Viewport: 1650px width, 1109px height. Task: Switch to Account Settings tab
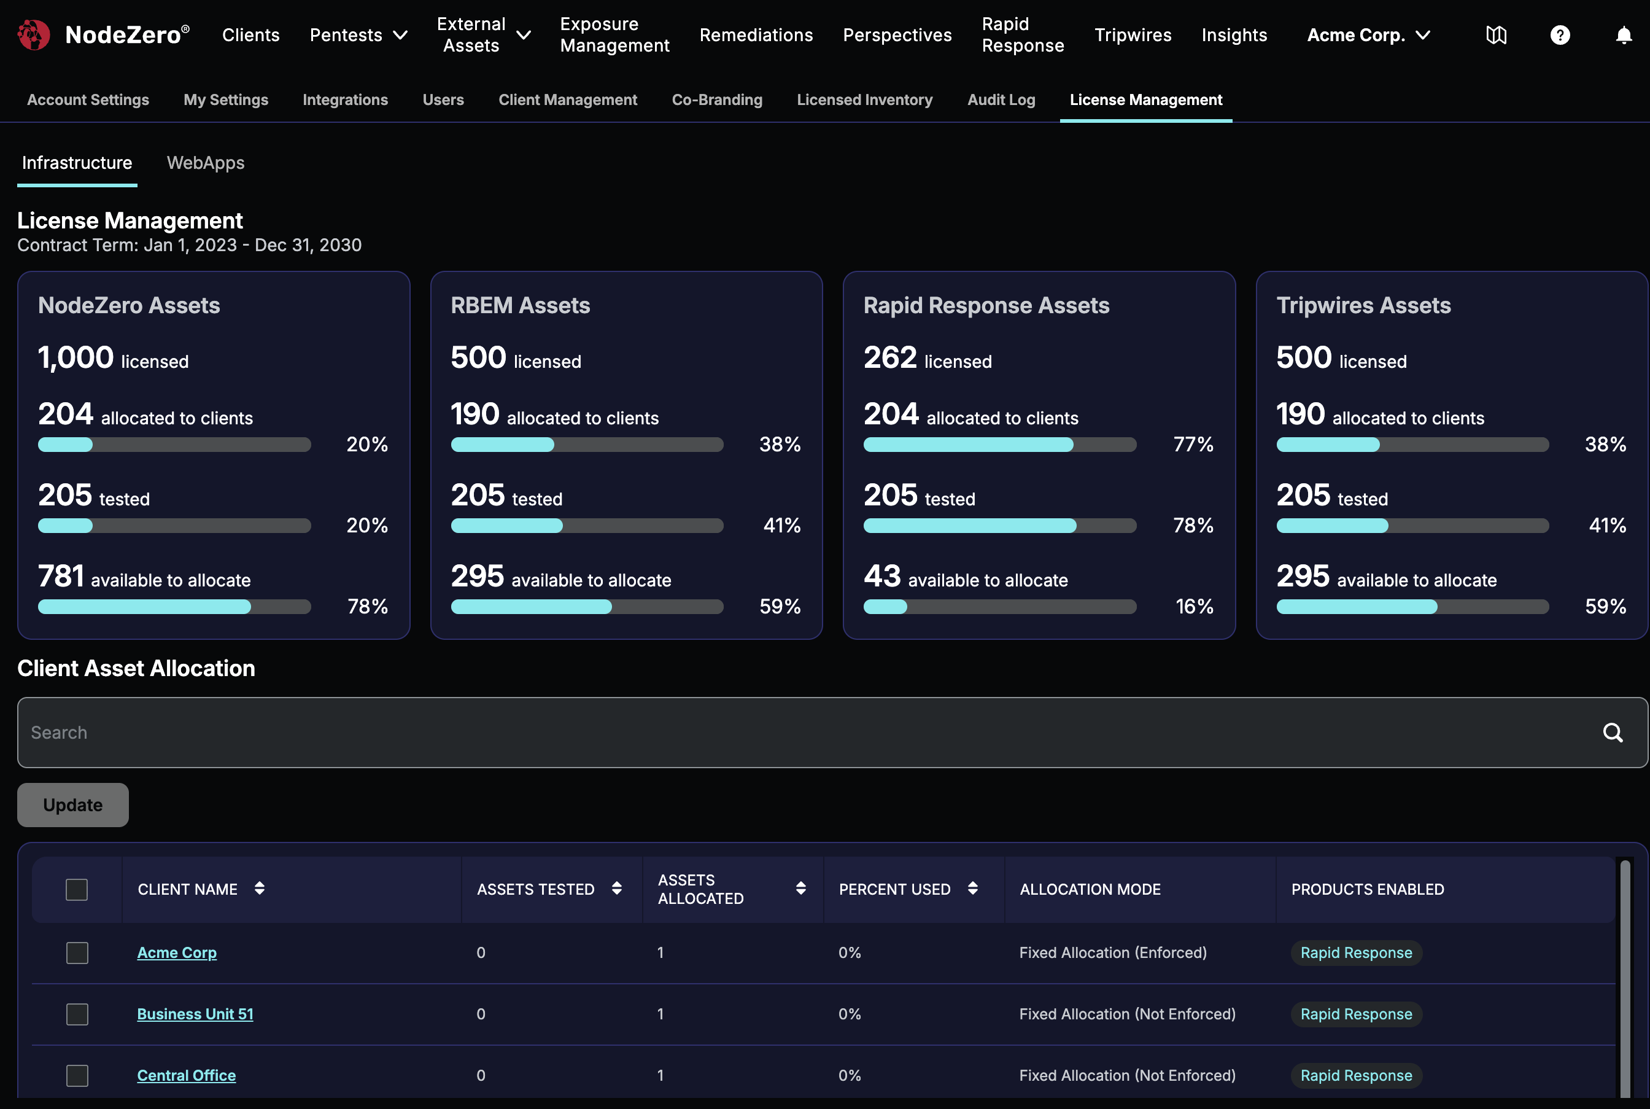(88, 99)
